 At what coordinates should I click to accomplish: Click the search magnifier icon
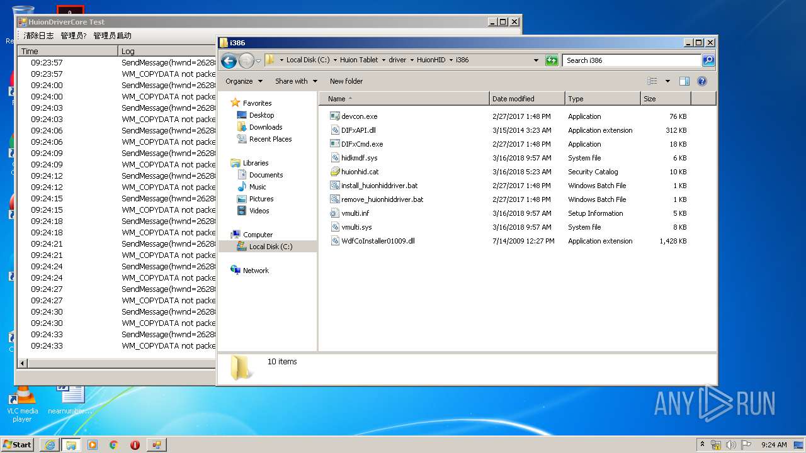[708, 60]
